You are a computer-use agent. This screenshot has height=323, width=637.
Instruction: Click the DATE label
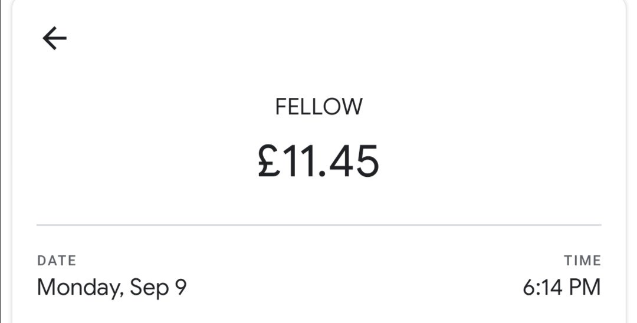(x=57, y=261)
